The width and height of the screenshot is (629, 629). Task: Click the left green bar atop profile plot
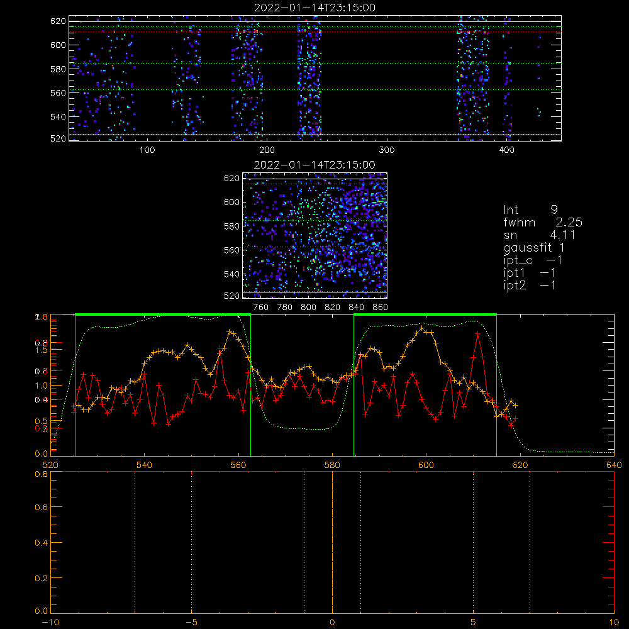pyautogui.click(x=163, y=314)
